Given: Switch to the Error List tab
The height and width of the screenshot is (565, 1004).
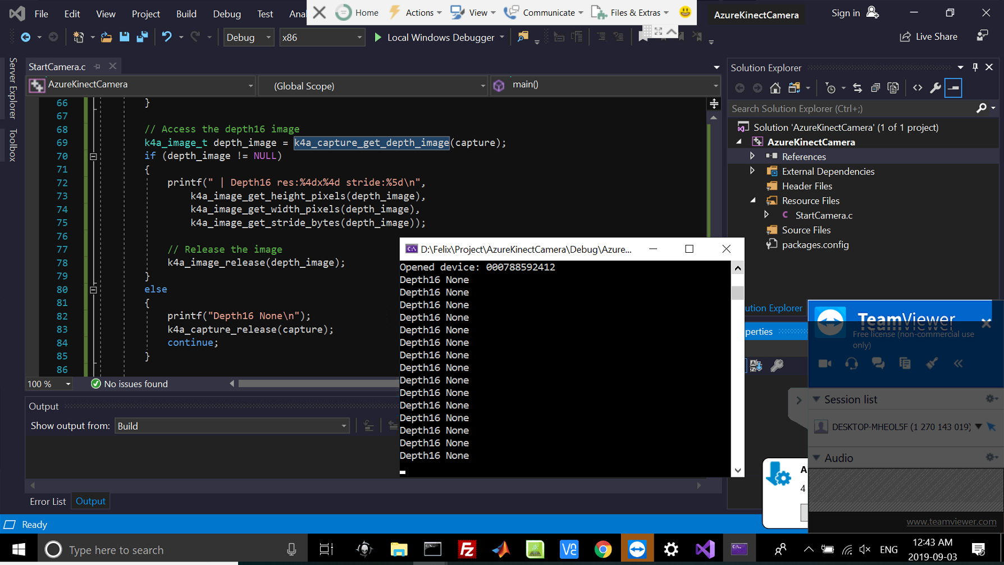Looking at the screenshot, I should [47, 501].
